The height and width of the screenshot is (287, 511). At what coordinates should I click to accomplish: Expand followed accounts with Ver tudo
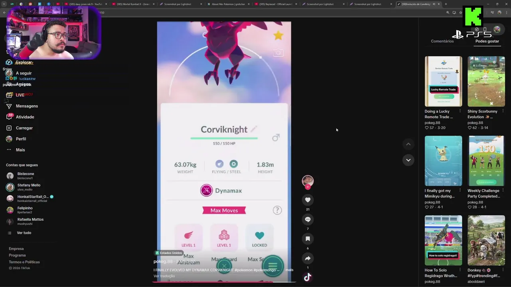pyautogui.click(x=20, y=233)
